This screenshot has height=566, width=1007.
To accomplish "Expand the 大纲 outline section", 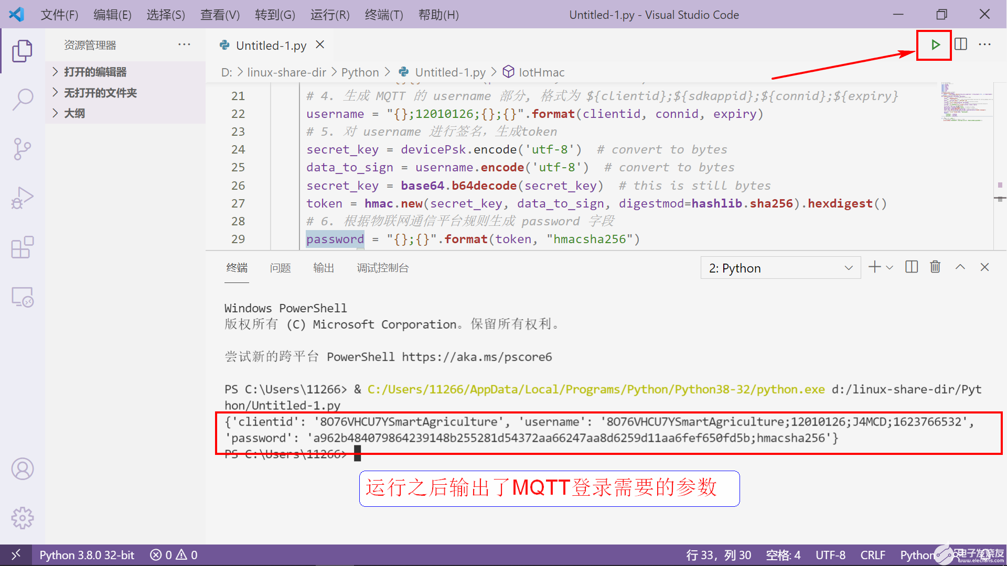I will tap(74, 113).
